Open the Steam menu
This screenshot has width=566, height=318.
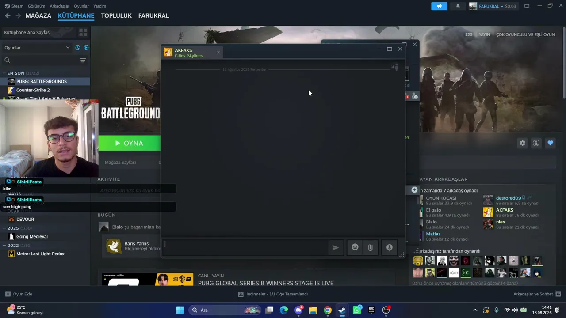(x=14, y=6)
